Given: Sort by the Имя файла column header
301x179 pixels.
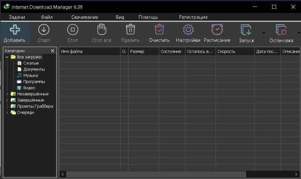Looking at the screenshot, I should (x=90, y=51).
